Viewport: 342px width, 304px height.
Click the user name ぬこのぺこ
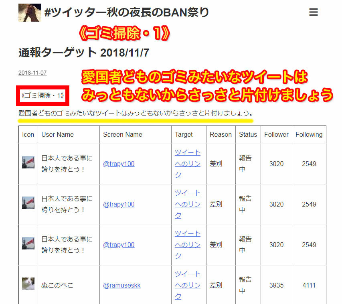pyautogui.click(x=57, y=285)
